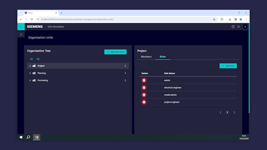Viewport: 267px width, 150px height.
Task: Open the notifications bell icon
Action: (x=239, y=27)
